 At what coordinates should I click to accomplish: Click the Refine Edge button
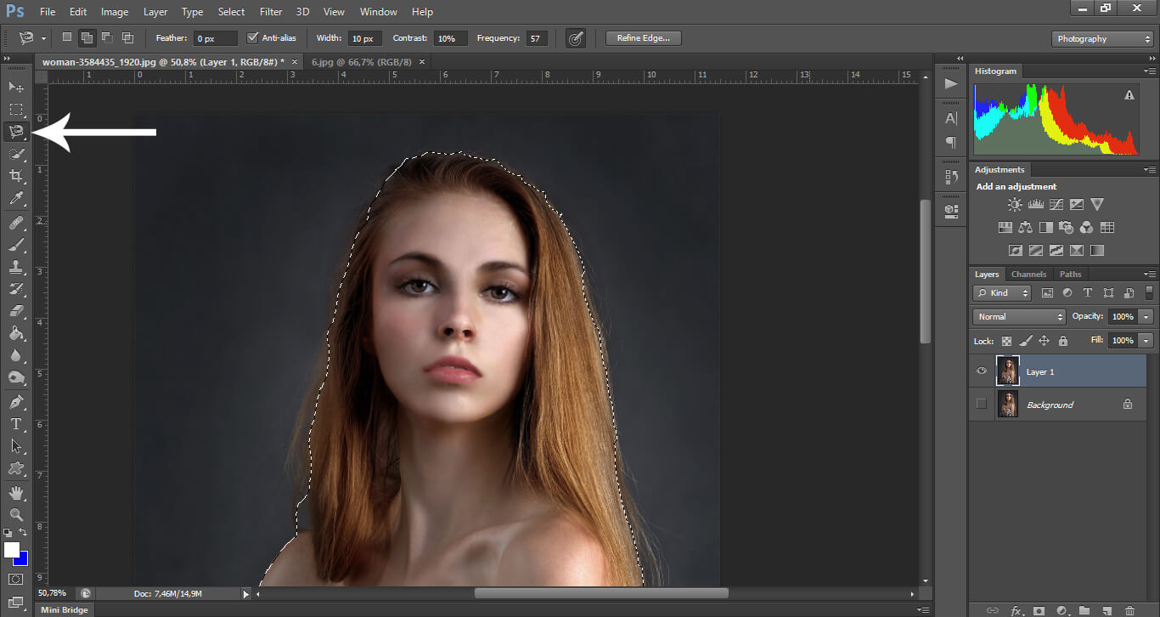pos(643,38)
